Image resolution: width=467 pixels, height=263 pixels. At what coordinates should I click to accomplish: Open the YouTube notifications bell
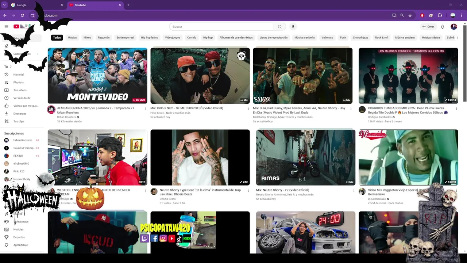(443, 27)
